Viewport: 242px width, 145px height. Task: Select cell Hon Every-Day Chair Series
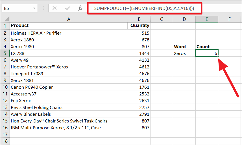(x=69, y=121)
